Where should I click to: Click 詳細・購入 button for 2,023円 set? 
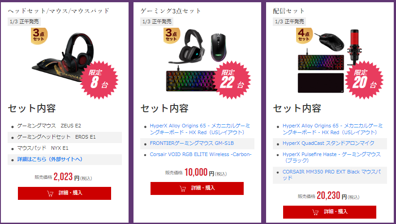point(65,193)
